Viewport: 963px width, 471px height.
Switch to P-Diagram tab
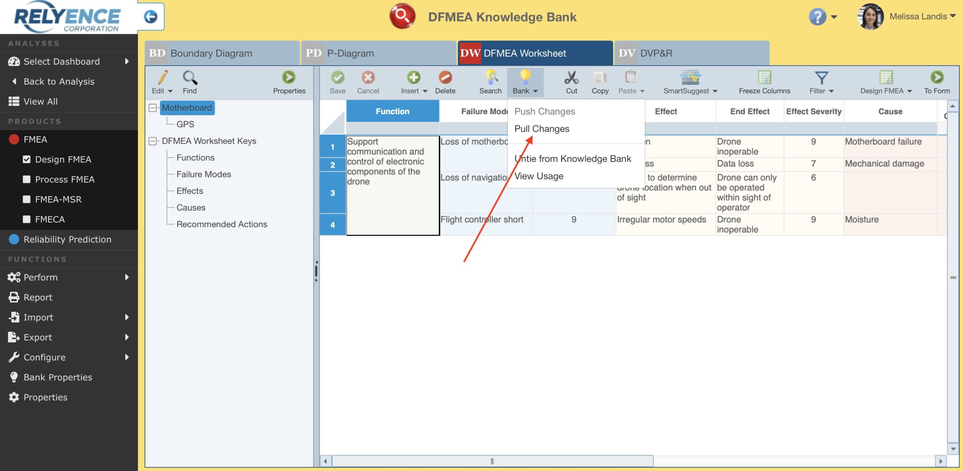tap(378, 53)
